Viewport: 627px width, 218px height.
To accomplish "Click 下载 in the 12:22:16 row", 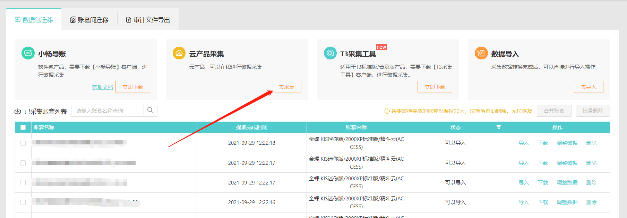I will click(543, 202).
